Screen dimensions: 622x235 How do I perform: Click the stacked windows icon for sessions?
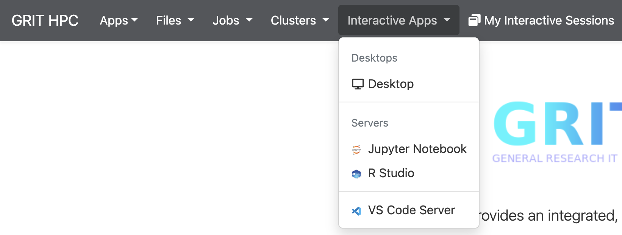(x=474, y=20)
